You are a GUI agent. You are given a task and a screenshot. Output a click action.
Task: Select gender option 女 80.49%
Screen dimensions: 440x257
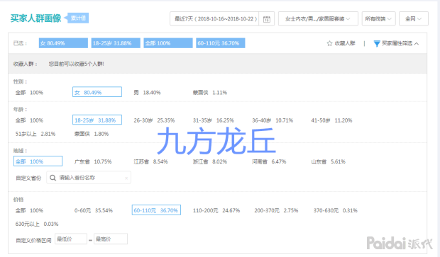[x=97, y=92]
